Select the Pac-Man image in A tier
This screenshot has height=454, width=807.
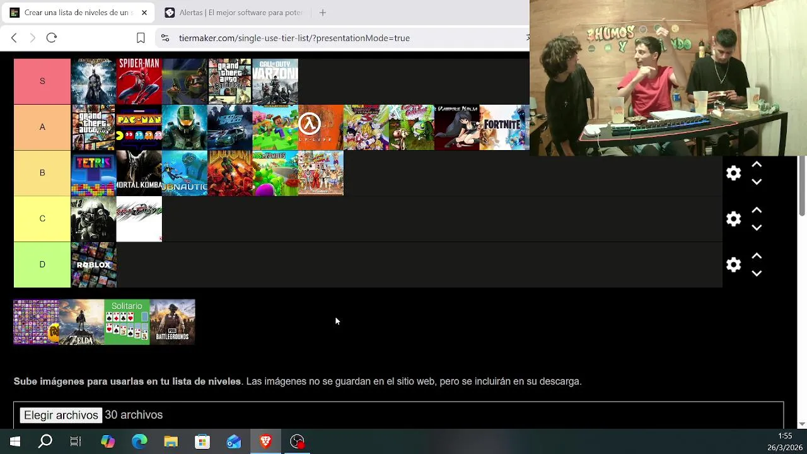pyautogui.click(x=139, y=127)
